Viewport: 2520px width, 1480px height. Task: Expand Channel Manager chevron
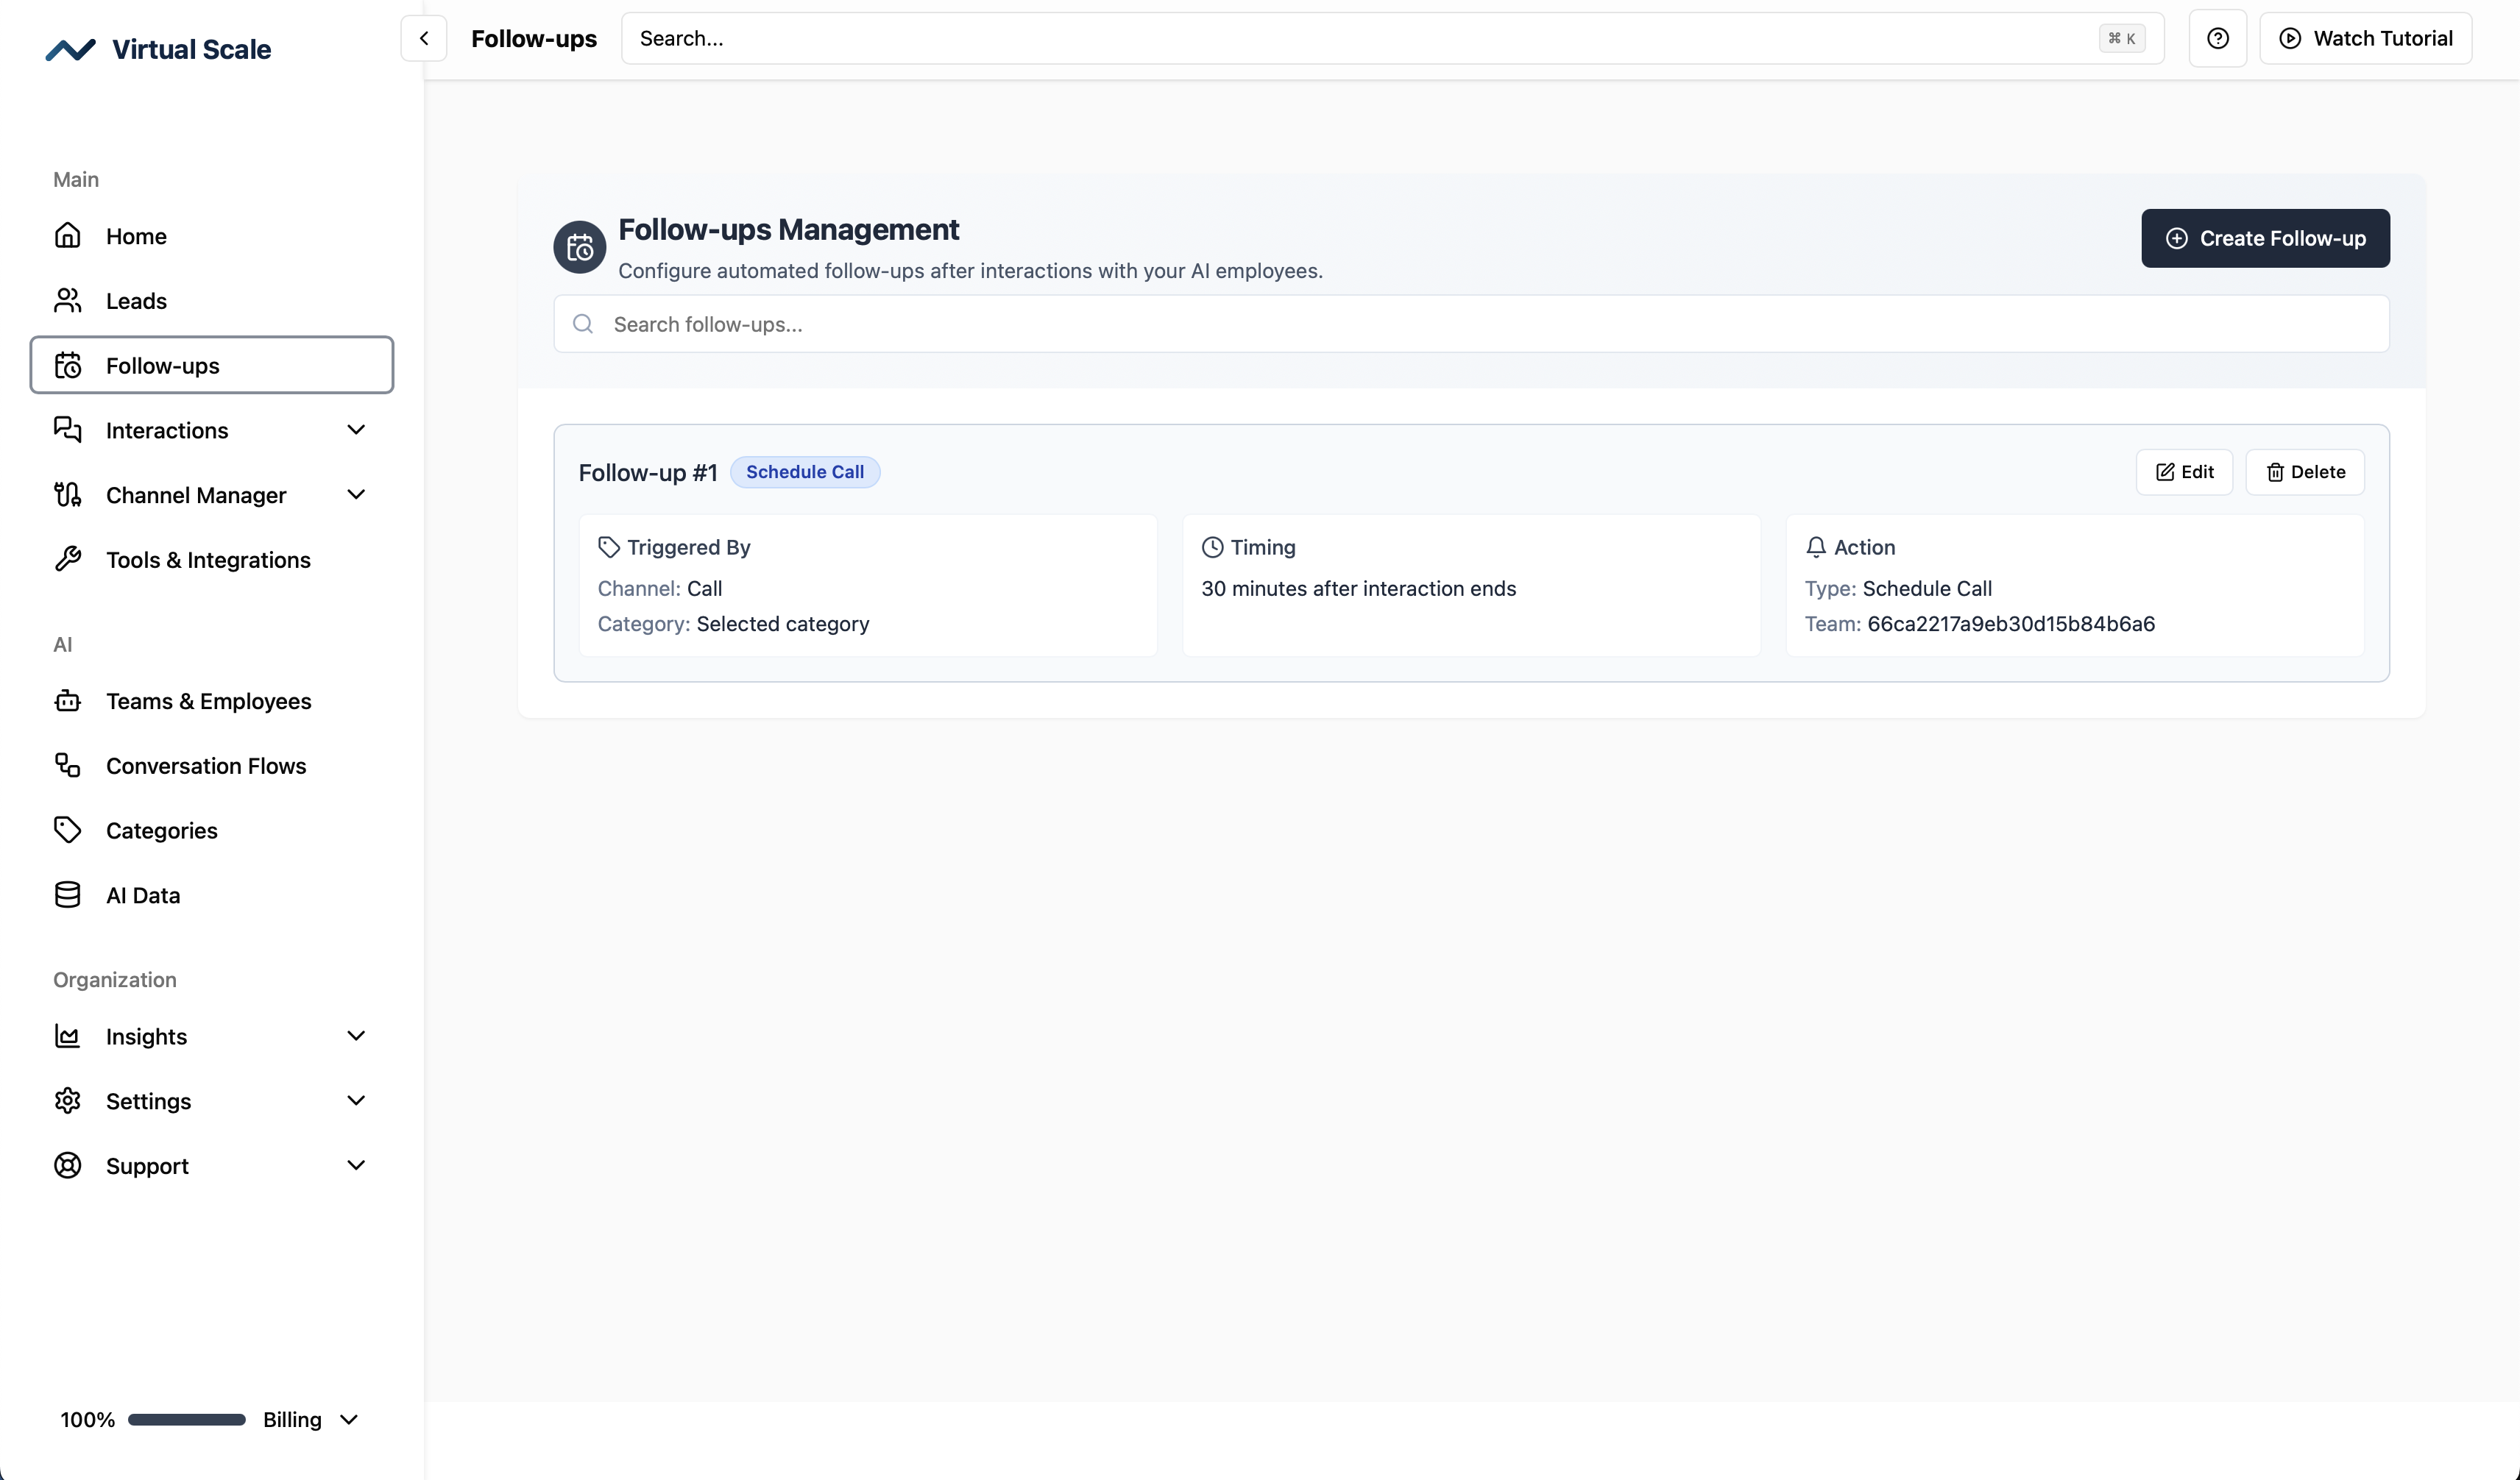(356, 494)
